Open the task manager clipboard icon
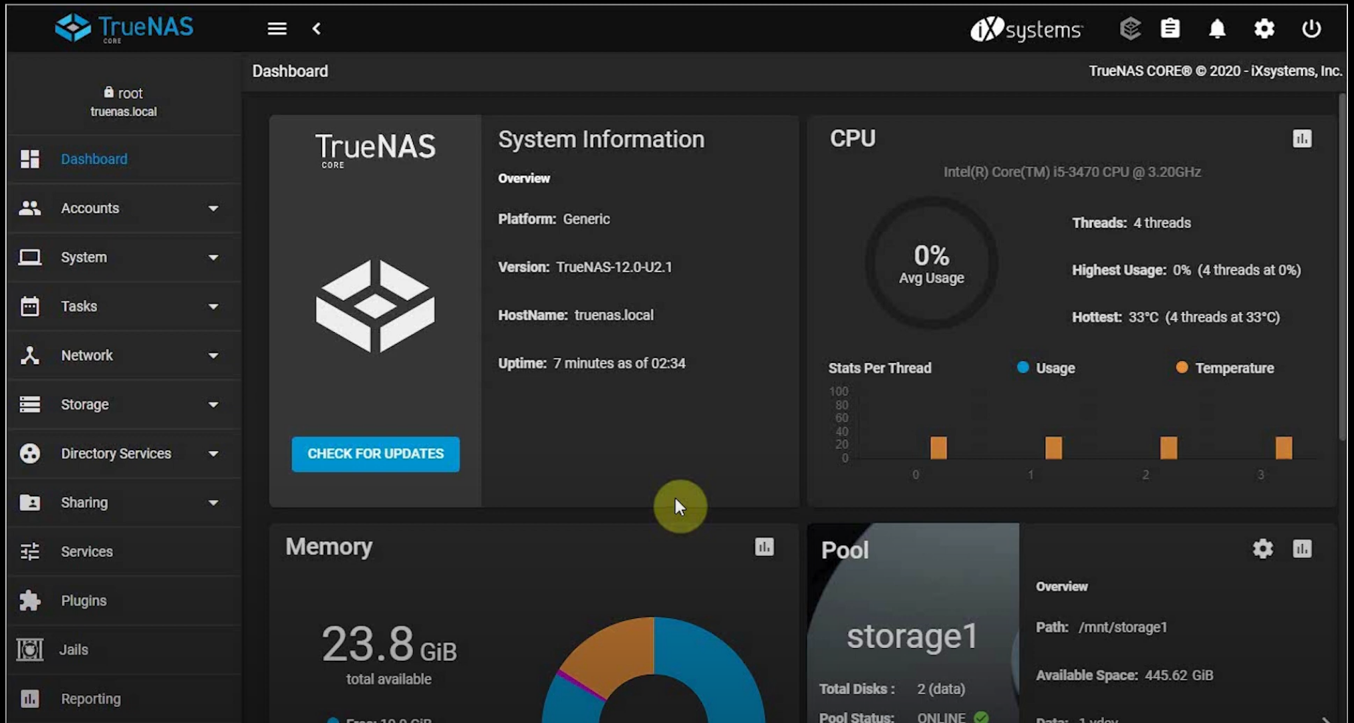1354x723 pixels. [1170, 29]
